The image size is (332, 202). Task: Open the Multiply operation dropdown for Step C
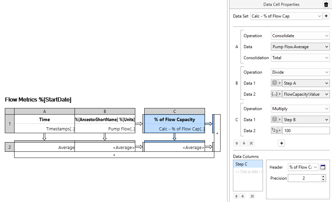click(x=300, y=108)
